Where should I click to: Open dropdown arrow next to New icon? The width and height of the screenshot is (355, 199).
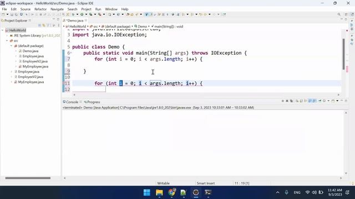pyautogui.click(x=7, y=14)
